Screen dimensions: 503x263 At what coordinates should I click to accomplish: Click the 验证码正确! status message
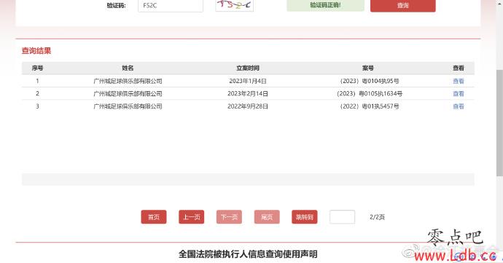pos(325,5)
